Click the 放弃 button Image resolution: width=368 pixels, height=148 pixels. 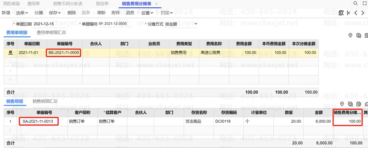pos(86,13)
